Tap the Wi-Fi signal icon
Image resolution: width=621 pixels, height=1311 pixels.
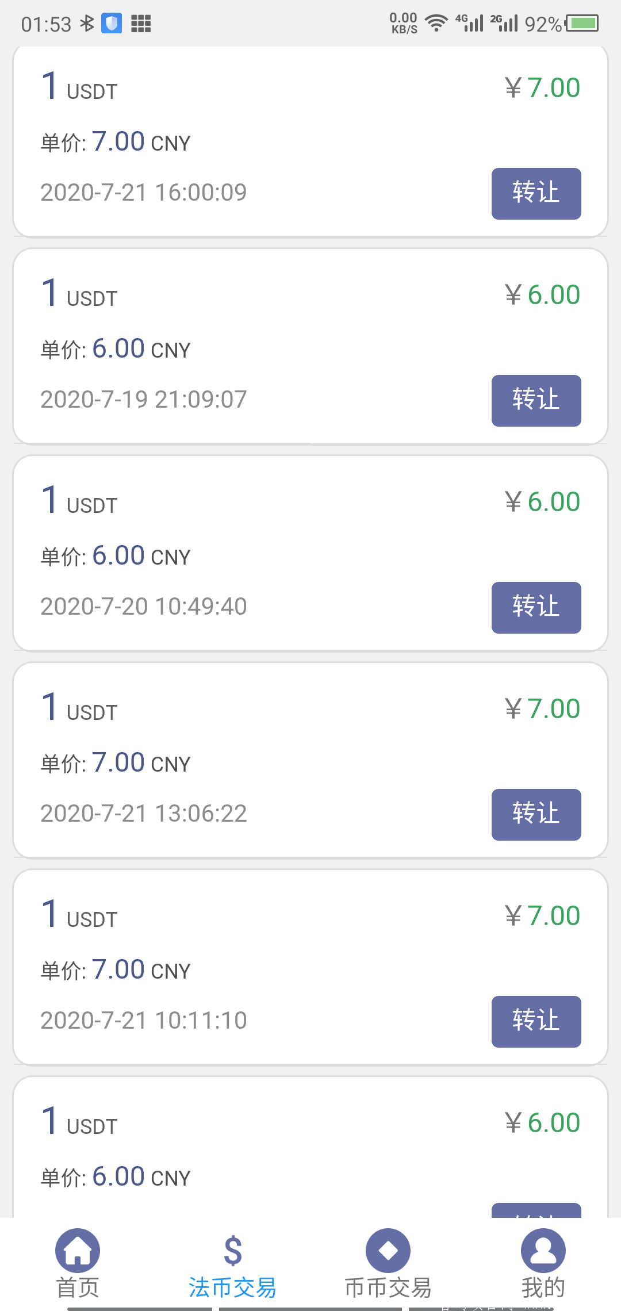coord(436,24)
